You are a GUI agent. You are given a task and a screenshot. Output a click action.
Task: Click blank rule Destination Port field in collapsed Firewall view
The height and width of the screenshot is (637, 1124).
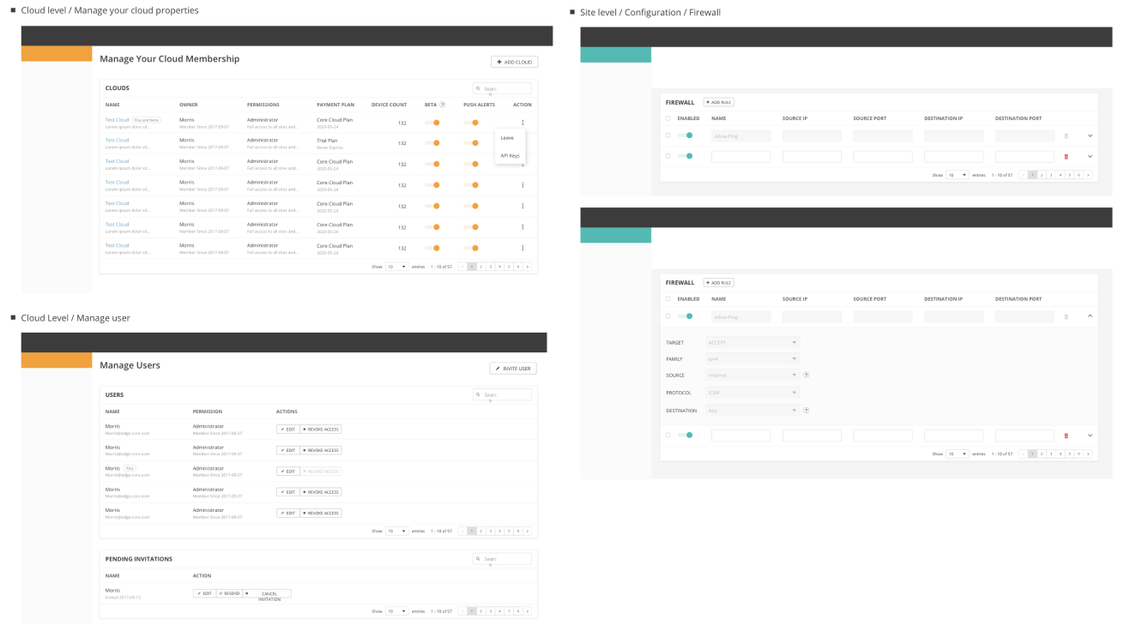pyautogui.click(x=1024, y=156)
